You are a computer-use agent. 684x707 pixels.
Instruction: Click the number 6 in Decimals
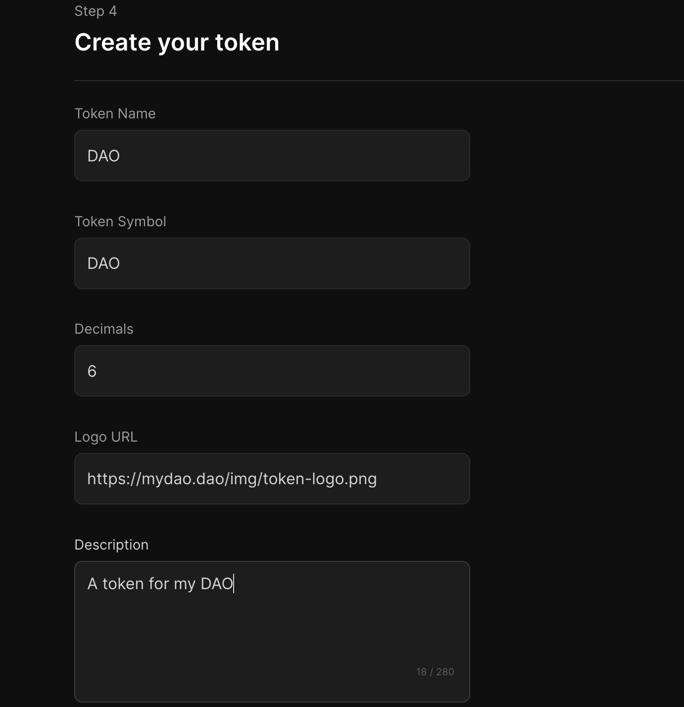click(92, 371)
